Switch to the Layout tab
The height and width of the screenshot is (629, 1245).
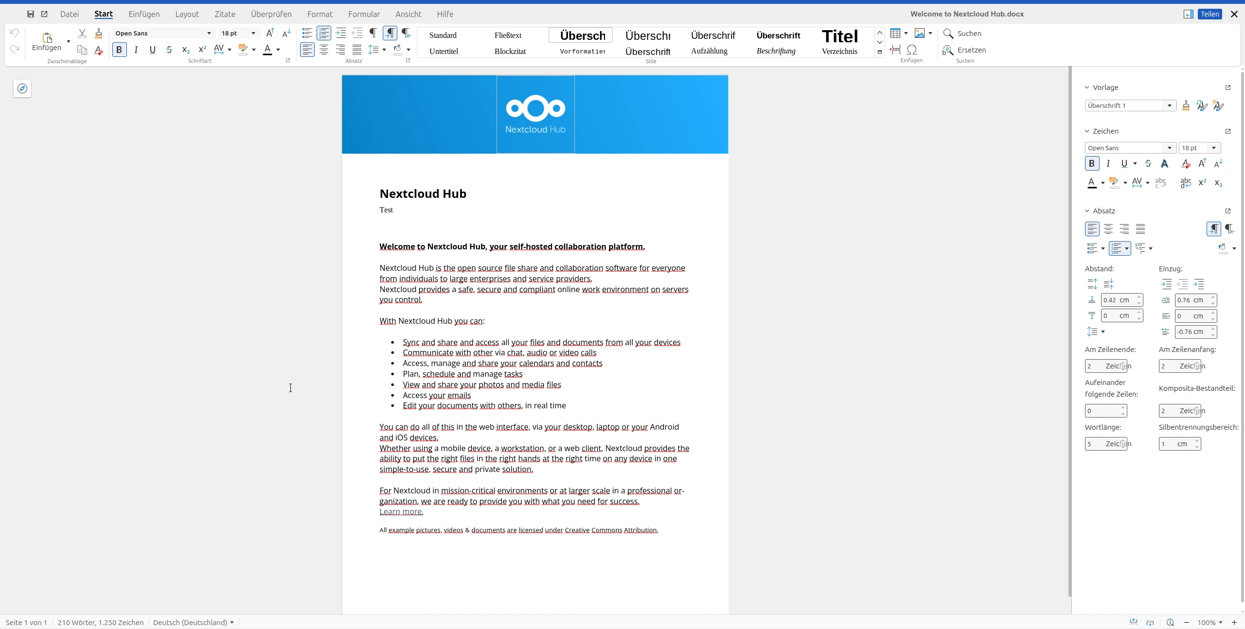187,14
